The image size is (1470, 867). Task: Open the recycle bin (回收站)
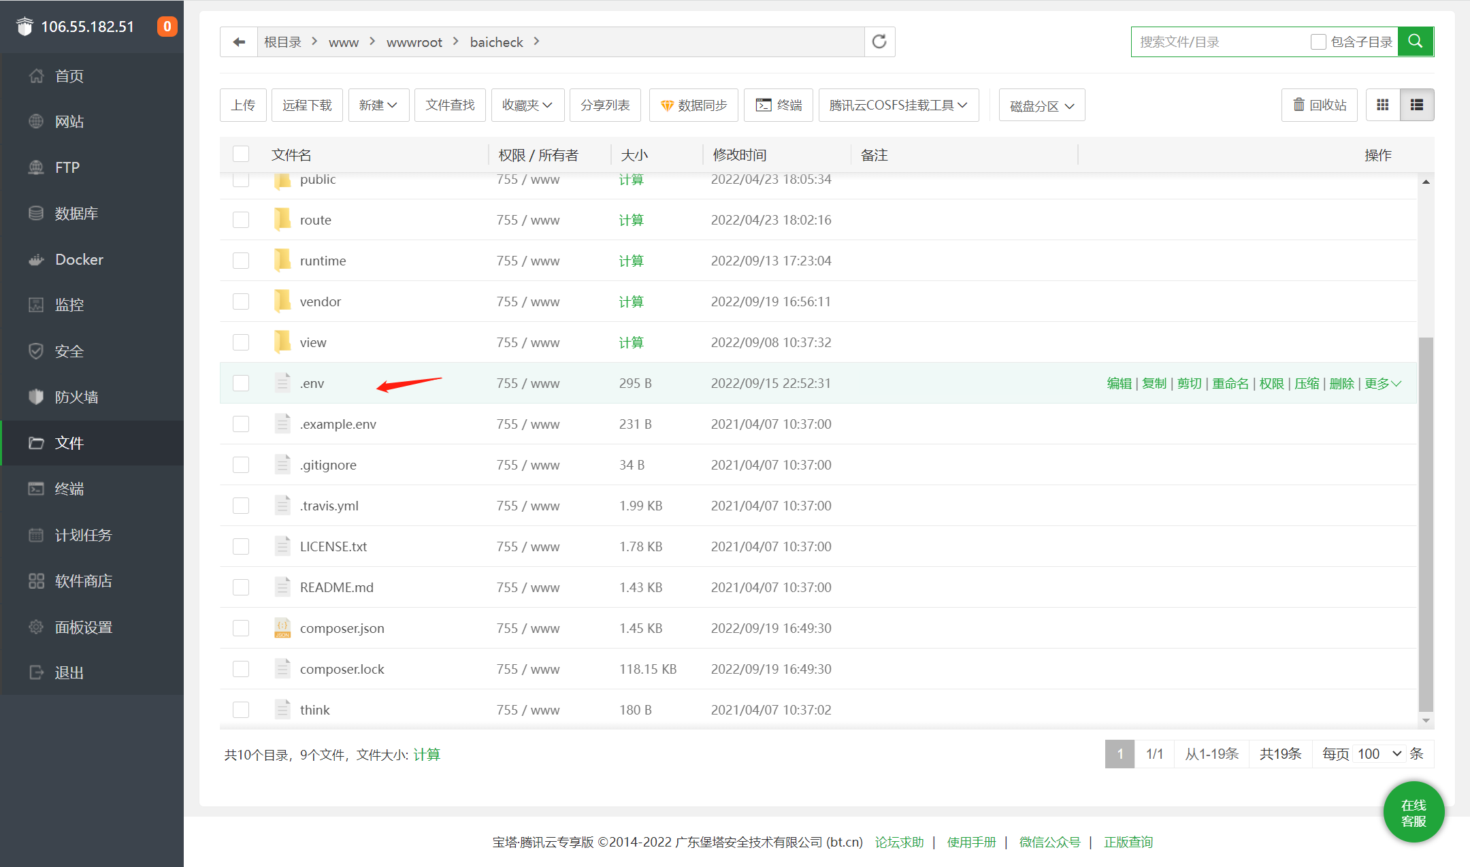tap(1319, 105)
